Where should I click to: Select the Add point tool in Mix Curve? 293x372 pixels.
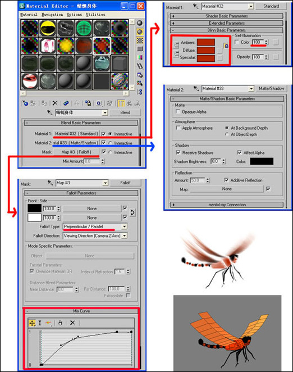coord(48,323)
